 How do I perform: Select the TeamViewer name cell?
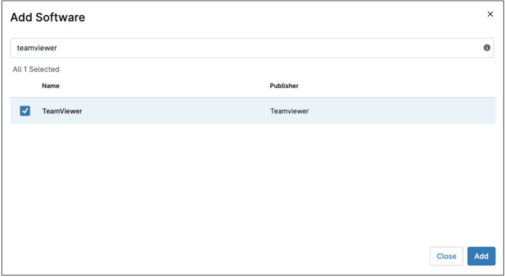[62, 111]
